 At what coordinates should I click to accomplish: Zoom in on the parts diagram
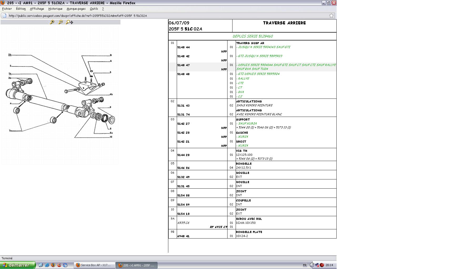[x=52, y=22]
